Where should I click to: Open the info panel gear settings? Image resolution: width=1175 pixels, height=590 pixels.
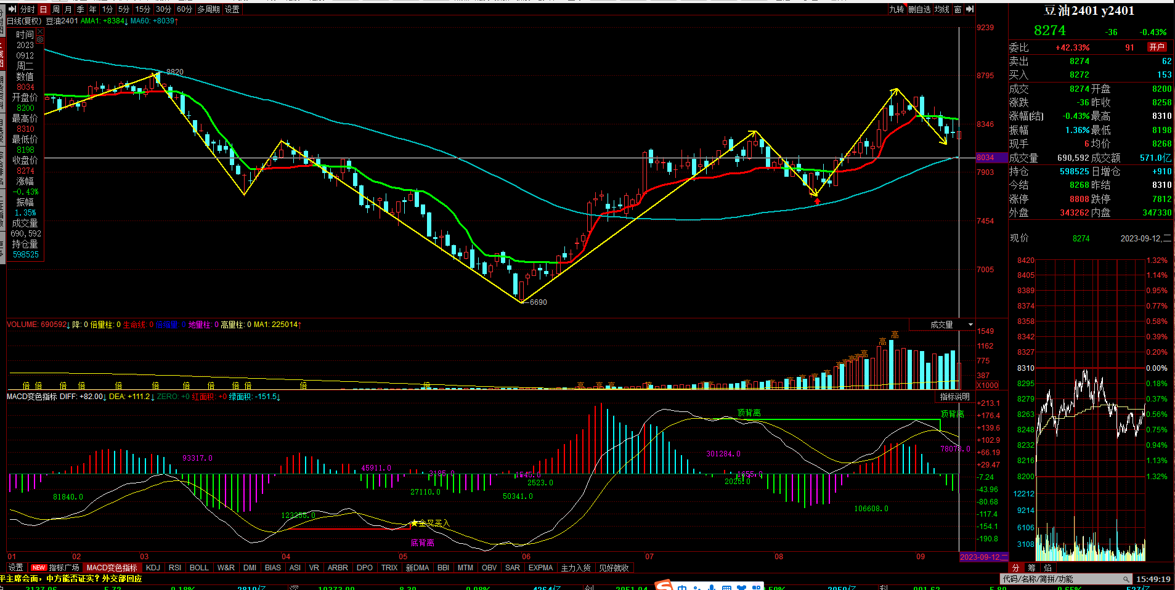coord(40,39)
